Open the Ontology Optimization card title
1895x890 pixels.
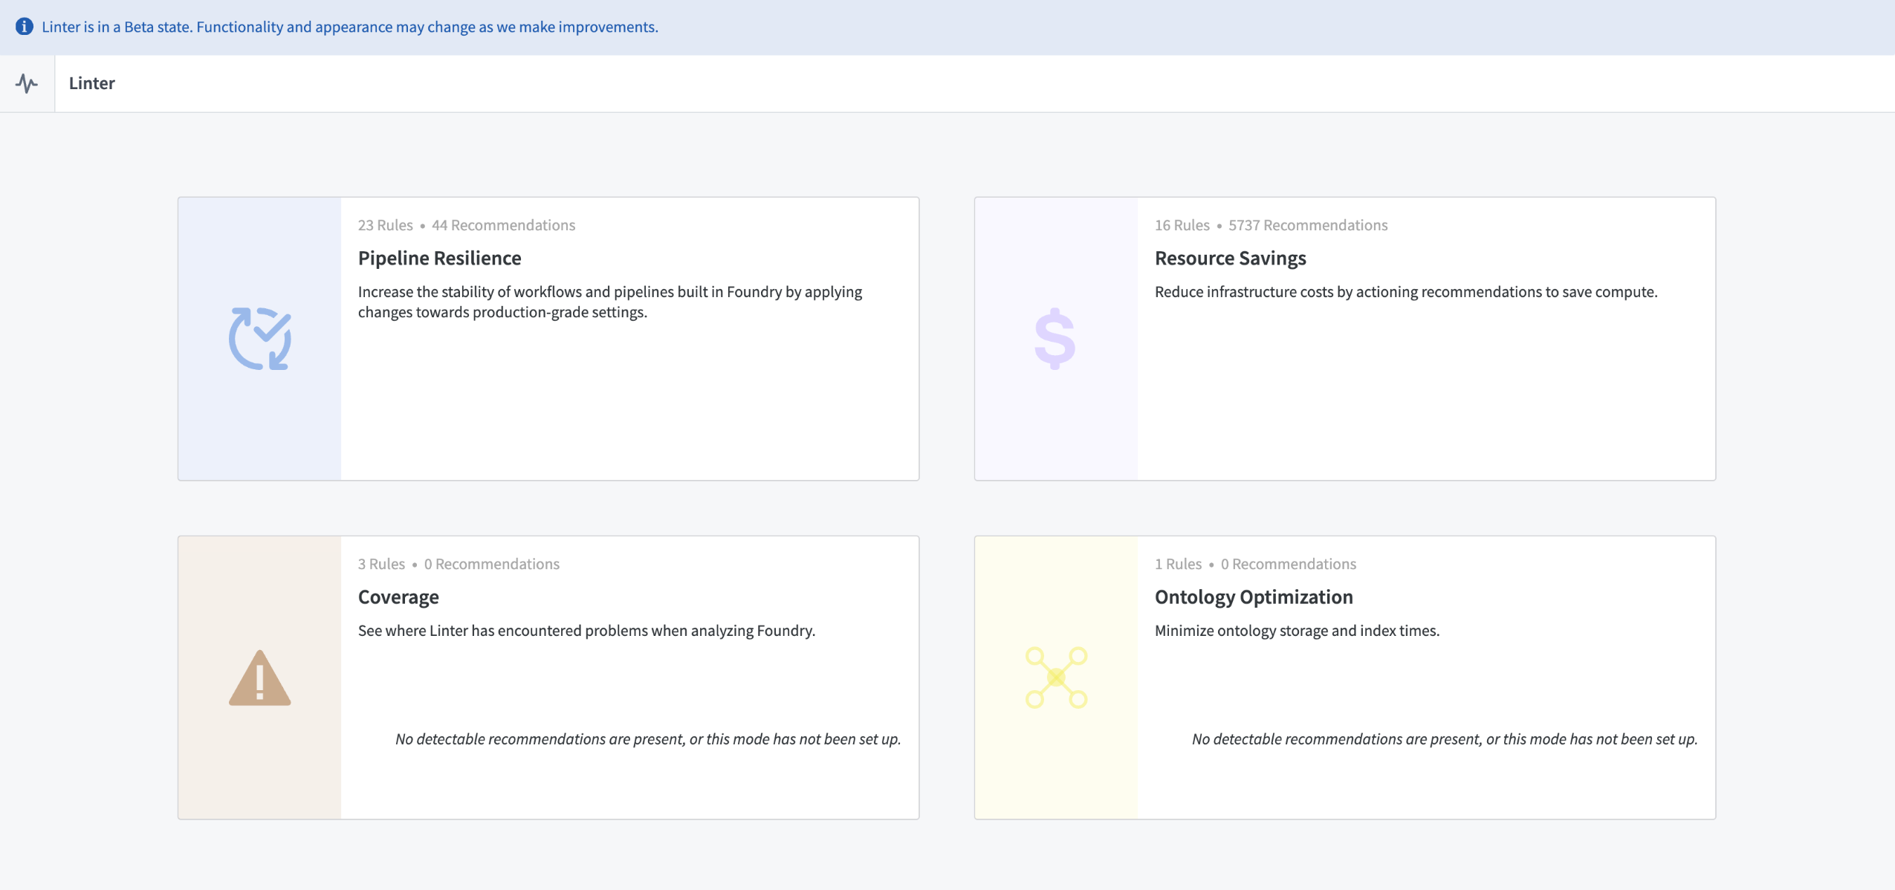pos(1254,597)
